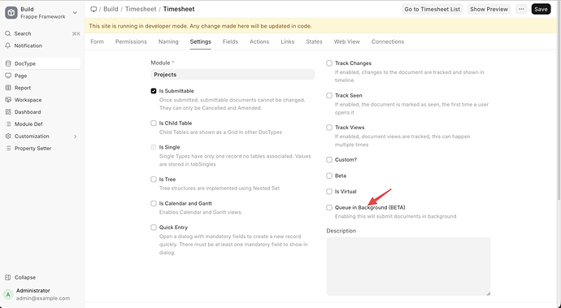Enable Queue in Background (BETA) checkbox
This screenshot has width=561, height=308.
click(329, 207)
